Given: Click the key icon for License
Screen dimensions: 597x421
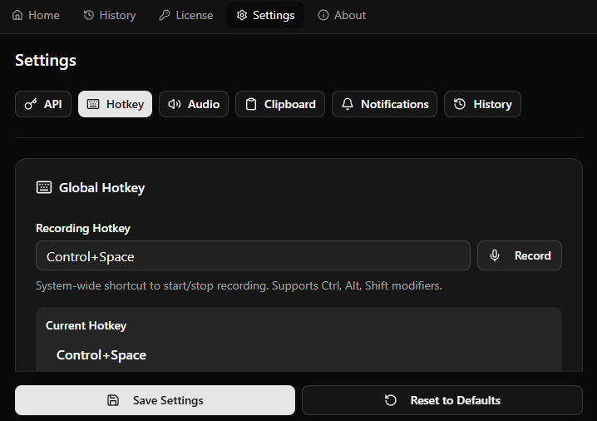Looking at the screenshot, I should click(x=165, y=15).
